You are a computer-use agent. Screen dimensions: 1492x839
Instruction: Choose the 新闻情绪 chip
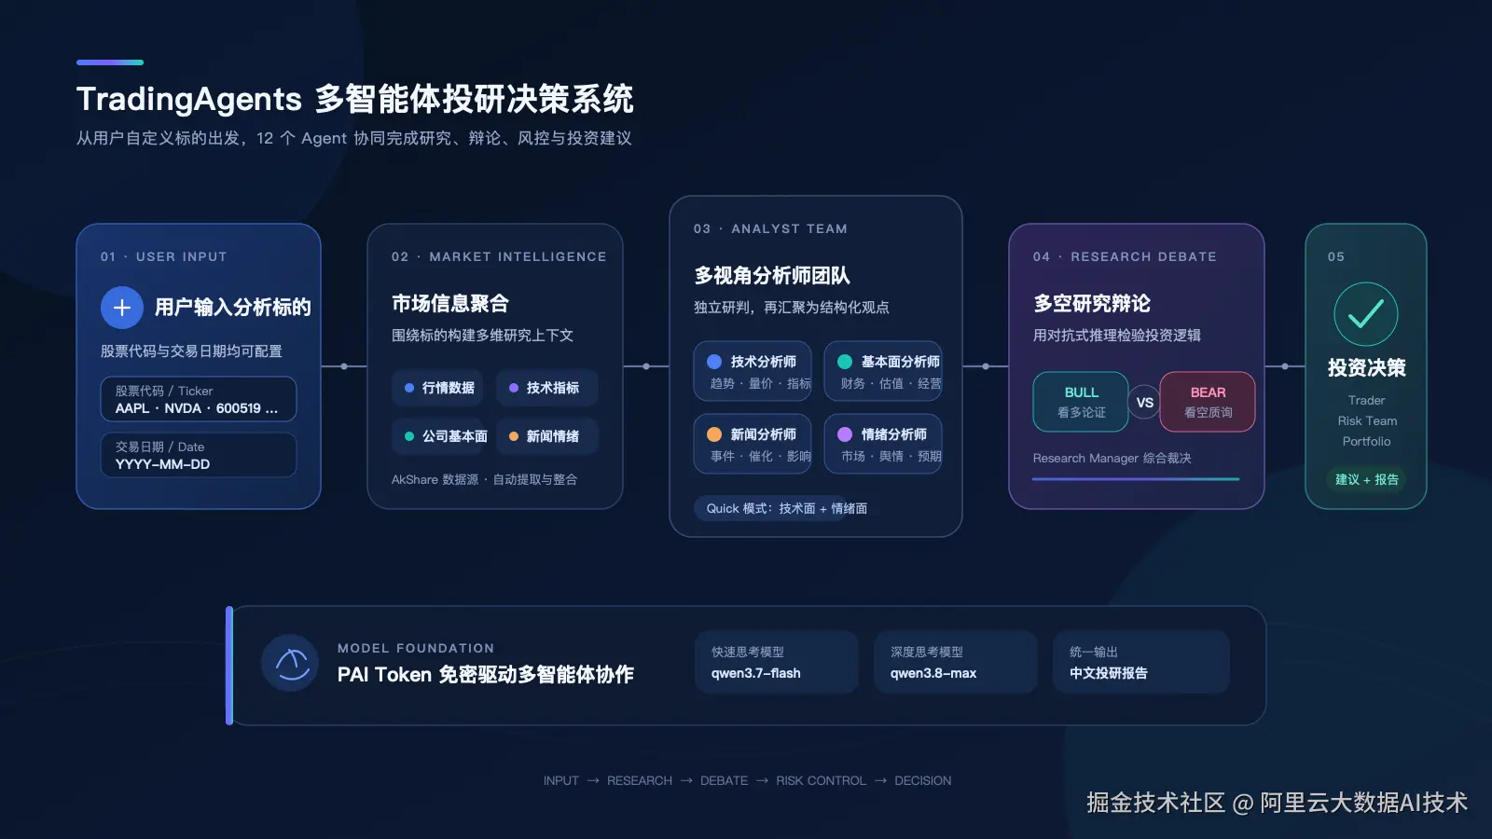click(x=547, y=436)
